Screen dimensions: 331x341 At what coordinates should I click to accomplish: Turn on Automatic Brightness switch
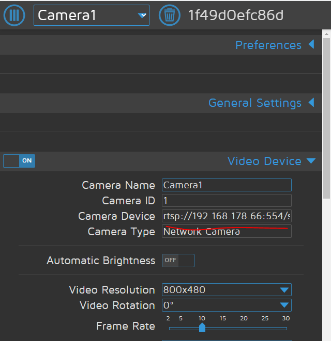point(178,261)
